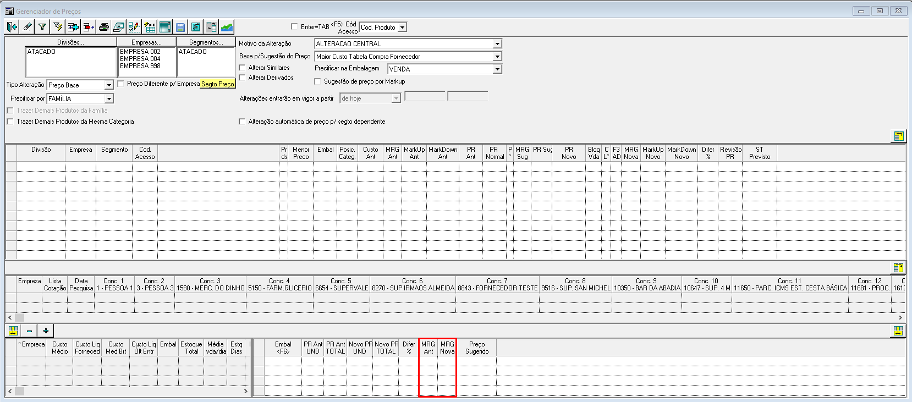The width and height of the screenshot is (912, 402).
Task: Check the Alterar Similares option
Action: [242, 68]
